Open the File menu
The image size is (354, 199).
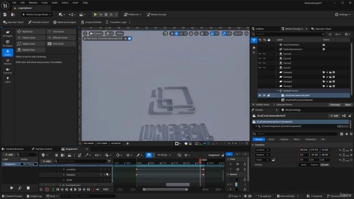click(x=14, y=3)
